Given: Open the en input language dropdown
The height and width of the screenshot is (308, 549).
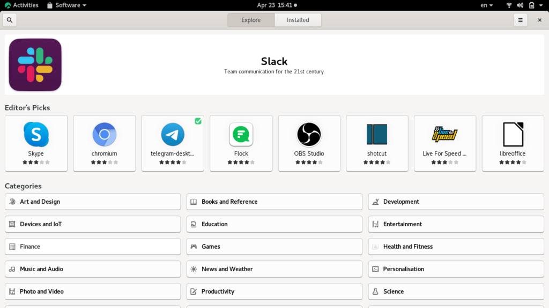Looking at the screenshot, I should pos(487,5).
